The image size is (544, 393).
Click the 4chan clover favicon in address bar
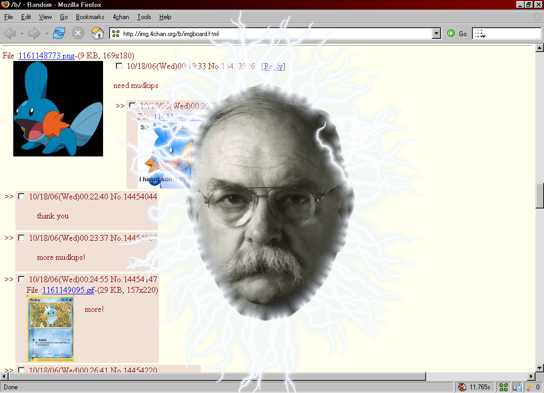tap(116, 33)
